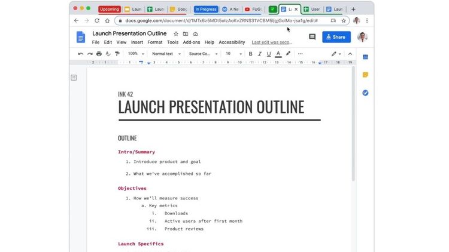Click the green checkmark tab group
This screenshot has width=449, height=252.
click(x=273, y=9)
